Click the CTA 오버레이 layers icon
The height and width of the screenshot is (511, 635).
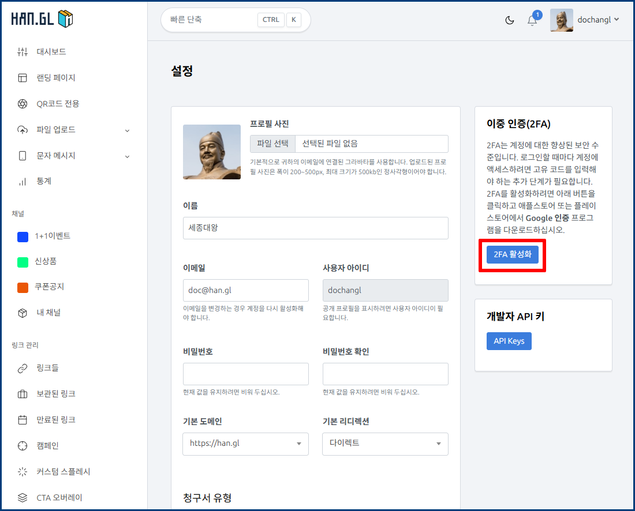[x=23, y=498]
